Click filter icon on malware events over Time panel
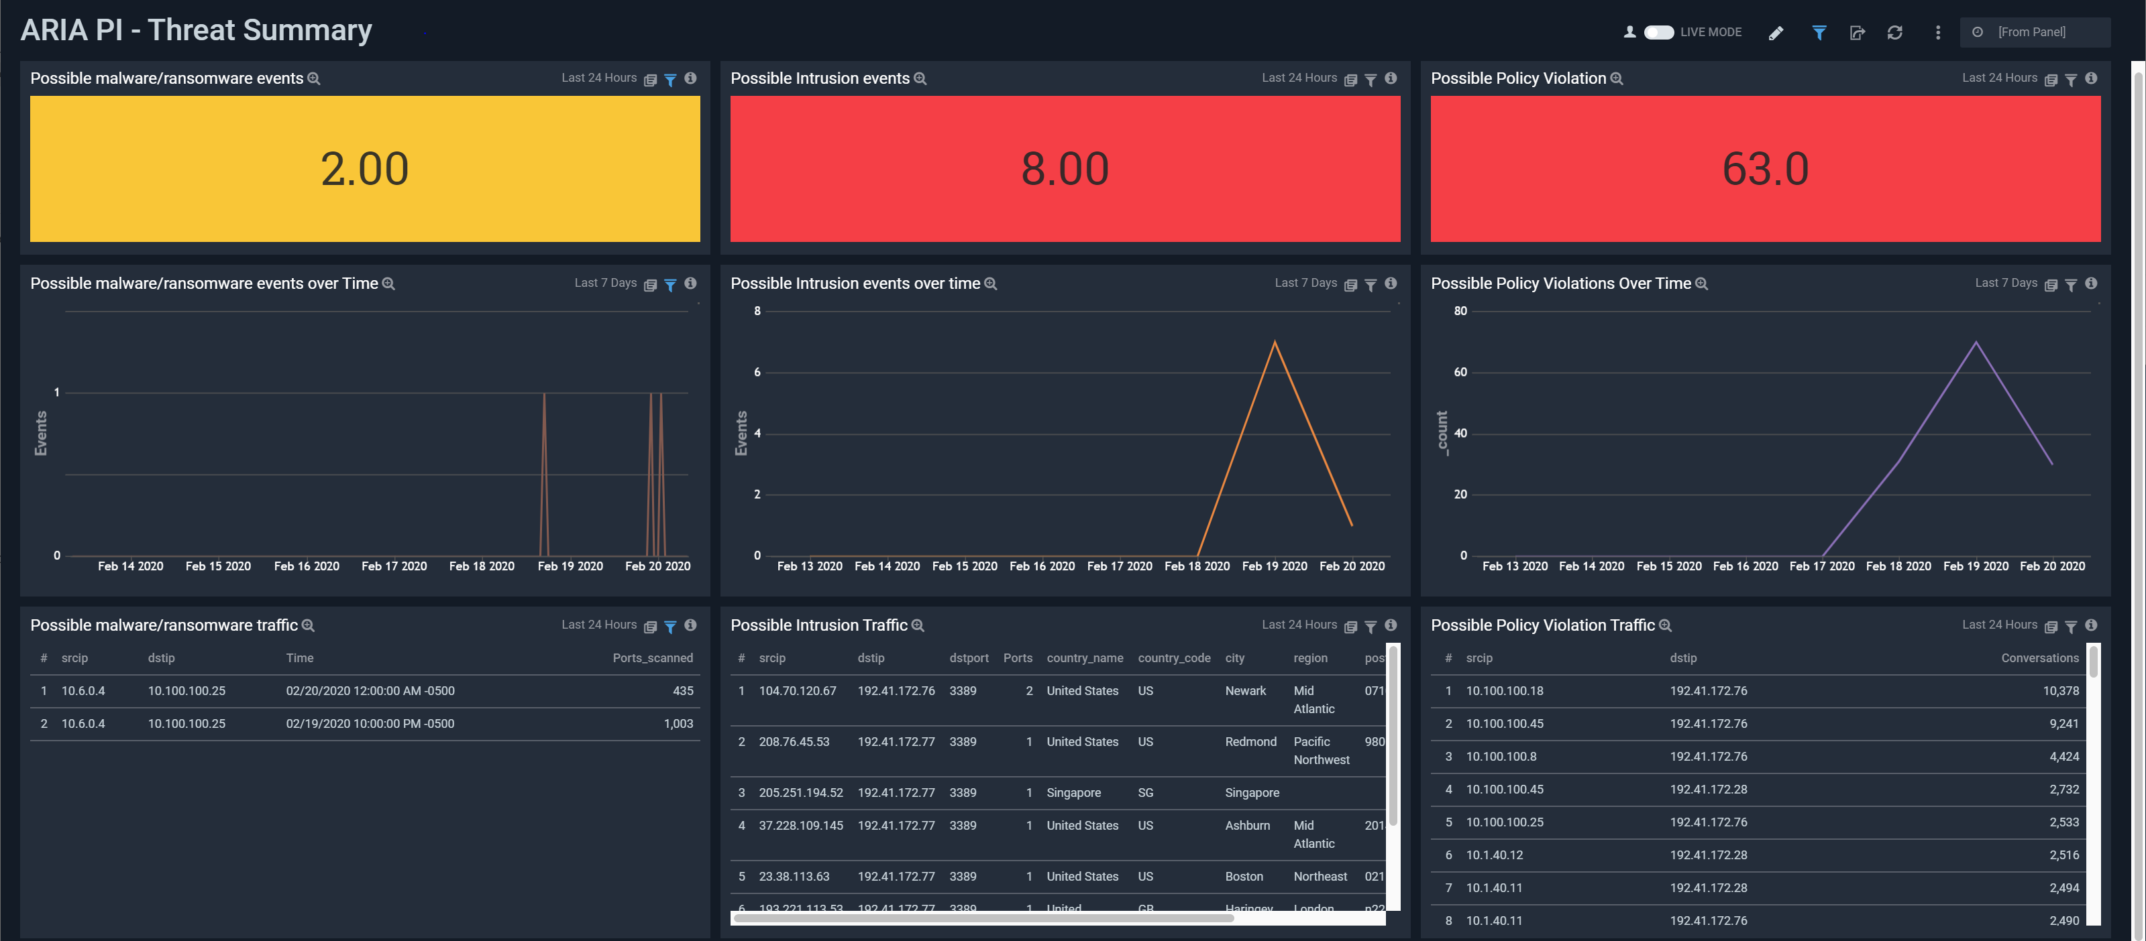The height and width of the screenshot is (941, 2146). coord(669,286)
